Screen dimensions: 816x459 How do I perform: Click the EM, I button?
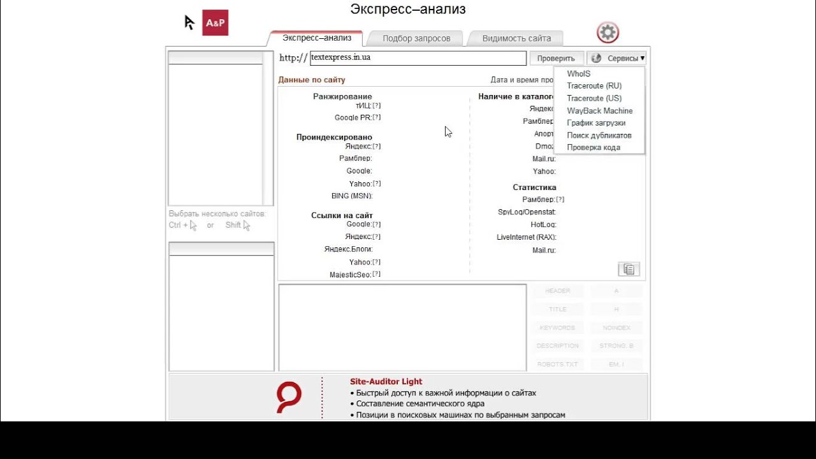[616, 364]
